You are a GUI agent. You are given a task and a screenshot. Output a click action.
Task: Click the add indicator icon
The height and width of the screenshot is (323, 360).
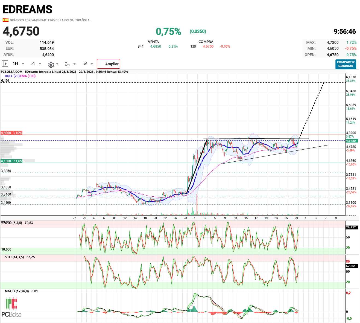tap(68, 64)
